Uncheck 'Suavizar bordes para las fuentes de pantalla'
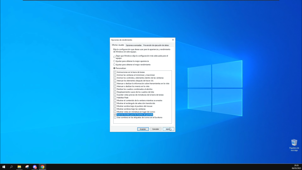The image size is (302, 170). [x=115, y=115]
